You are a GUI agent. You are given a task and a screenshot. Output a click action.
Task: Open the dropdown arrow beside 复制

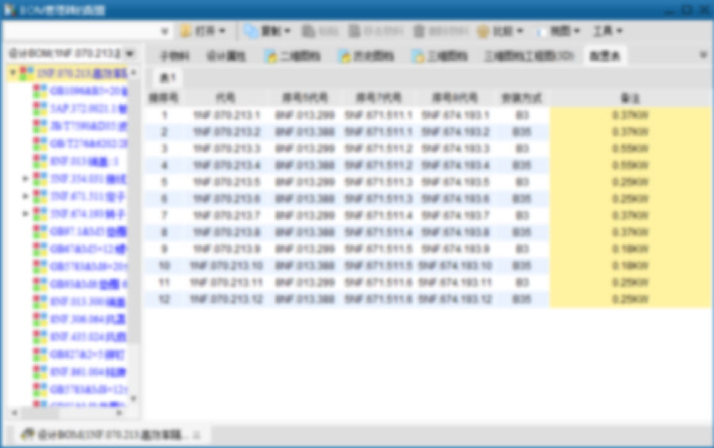287,31
